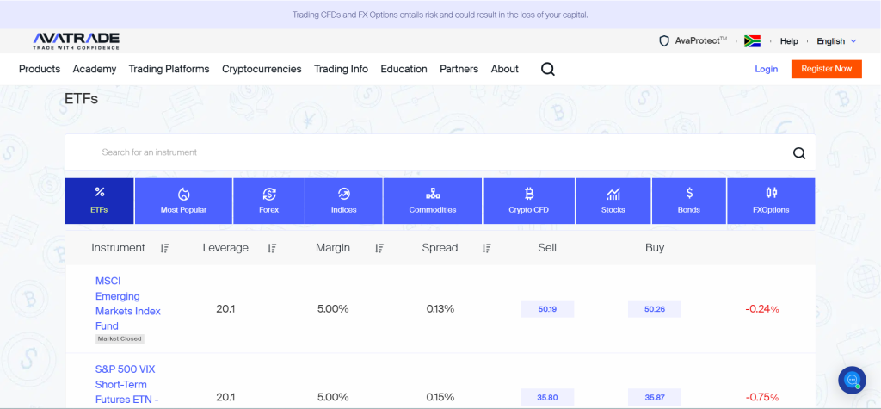Screen dimensions: 881x409
Task: Click the FXOptions candlestick icon
Action: 771,193
